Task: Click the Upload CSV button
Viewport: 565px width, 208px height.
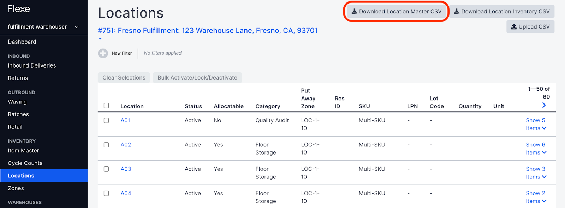Action: 530,27
